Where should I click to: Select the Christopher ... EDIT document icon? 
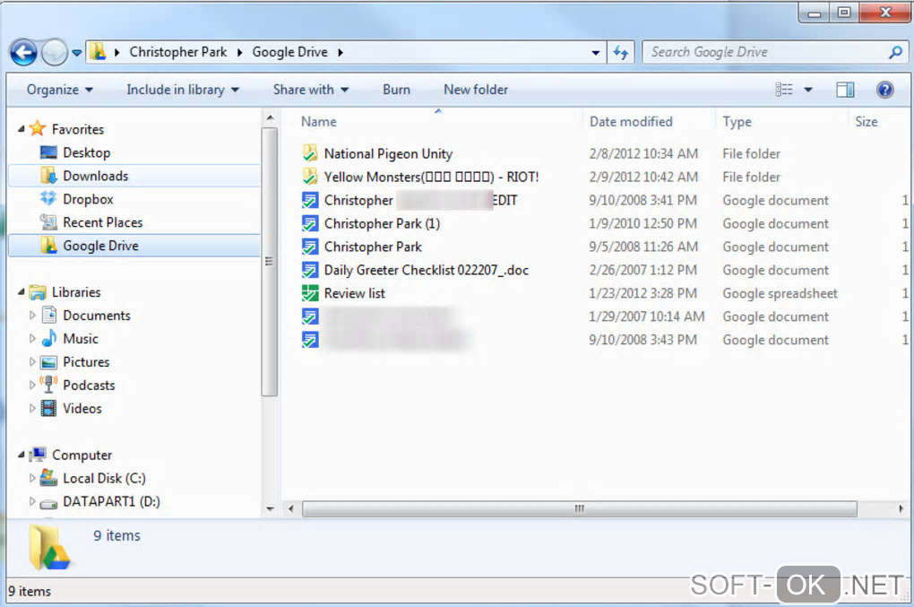[310, 200]
